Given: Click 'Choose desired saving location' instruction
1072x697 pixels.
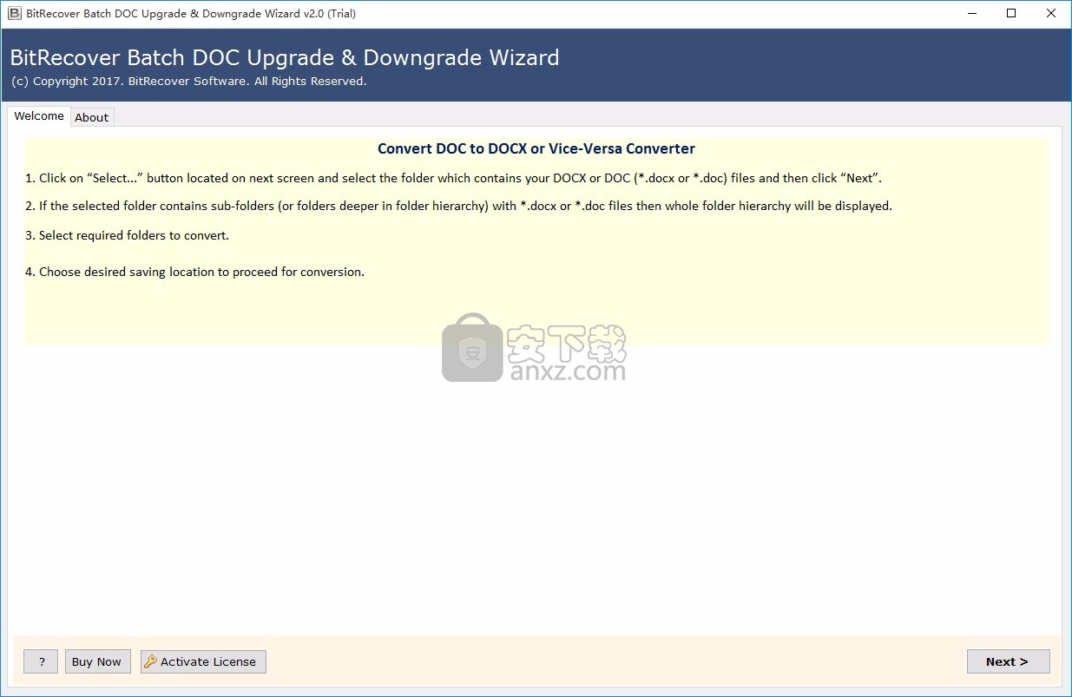Looking at the screenshot, I should 194,272.
